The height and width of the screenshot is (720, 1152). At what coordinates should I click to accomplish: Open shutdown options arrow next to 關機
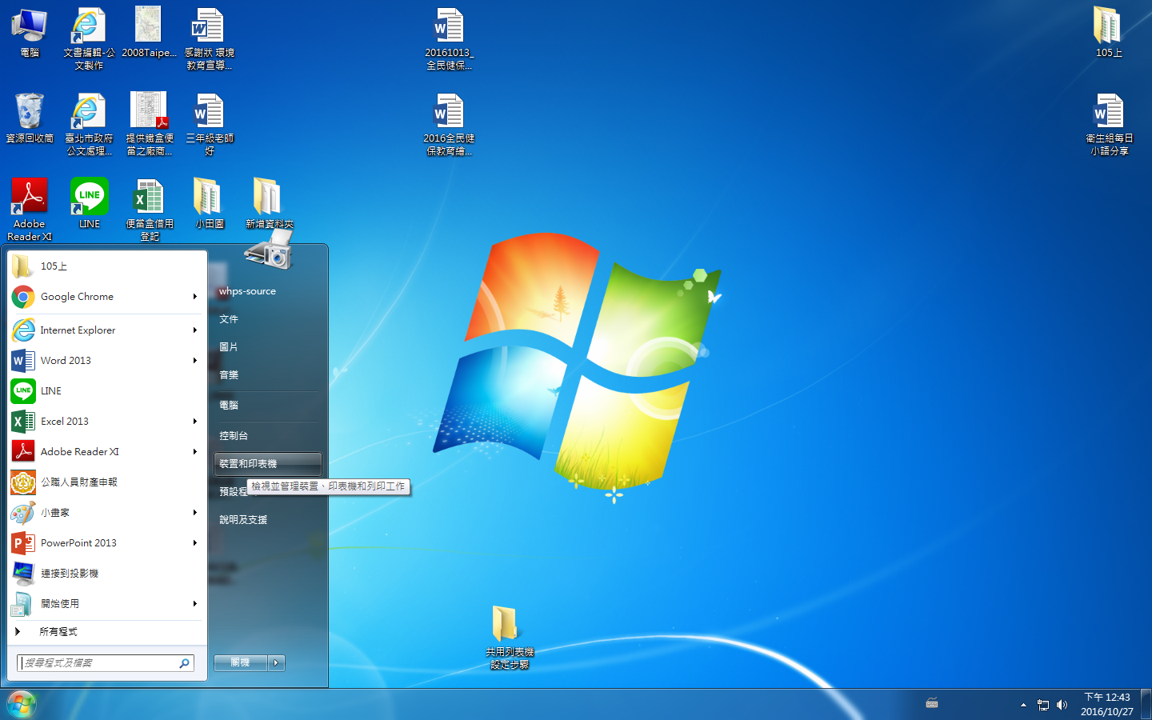[x=276, y=662]
